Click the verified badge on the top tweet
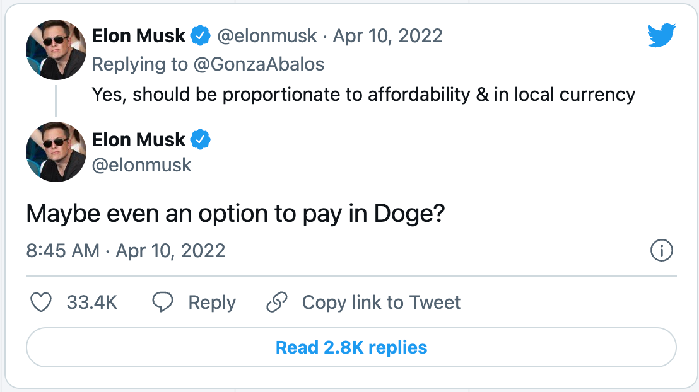Viewport: 699px width, 392px height. (201, 36)
